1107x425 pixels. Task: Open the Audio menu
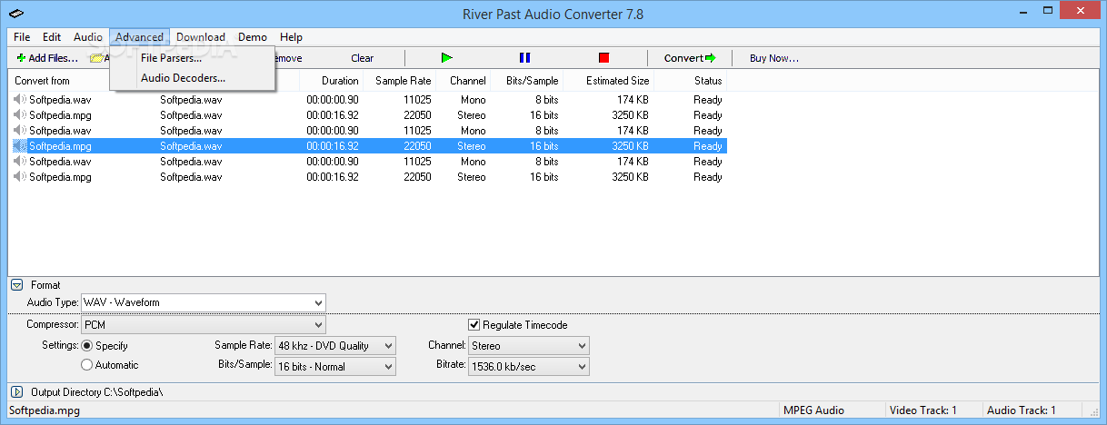tap(88, 37)
